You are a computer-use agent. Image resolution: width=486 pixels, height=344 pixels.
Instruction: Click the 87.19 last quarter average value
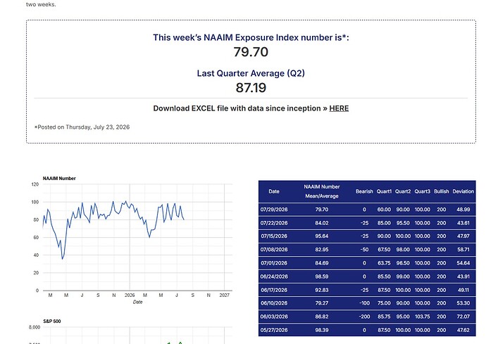251,88
